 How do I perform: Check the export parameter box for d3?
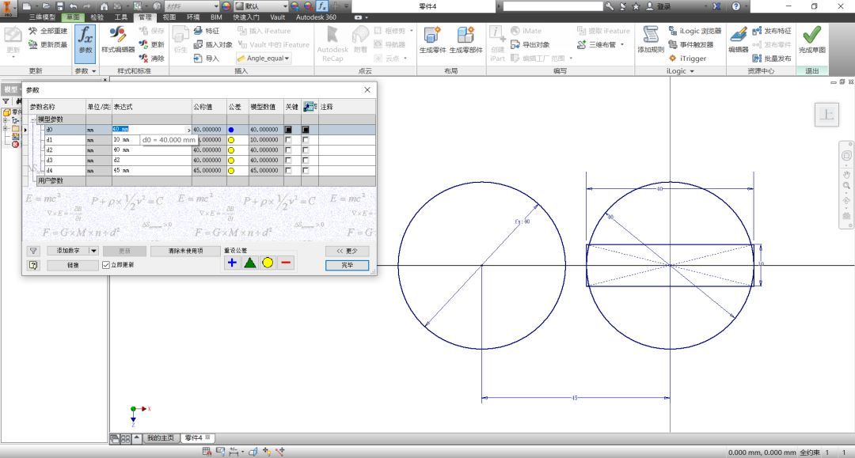coord(306,160)
